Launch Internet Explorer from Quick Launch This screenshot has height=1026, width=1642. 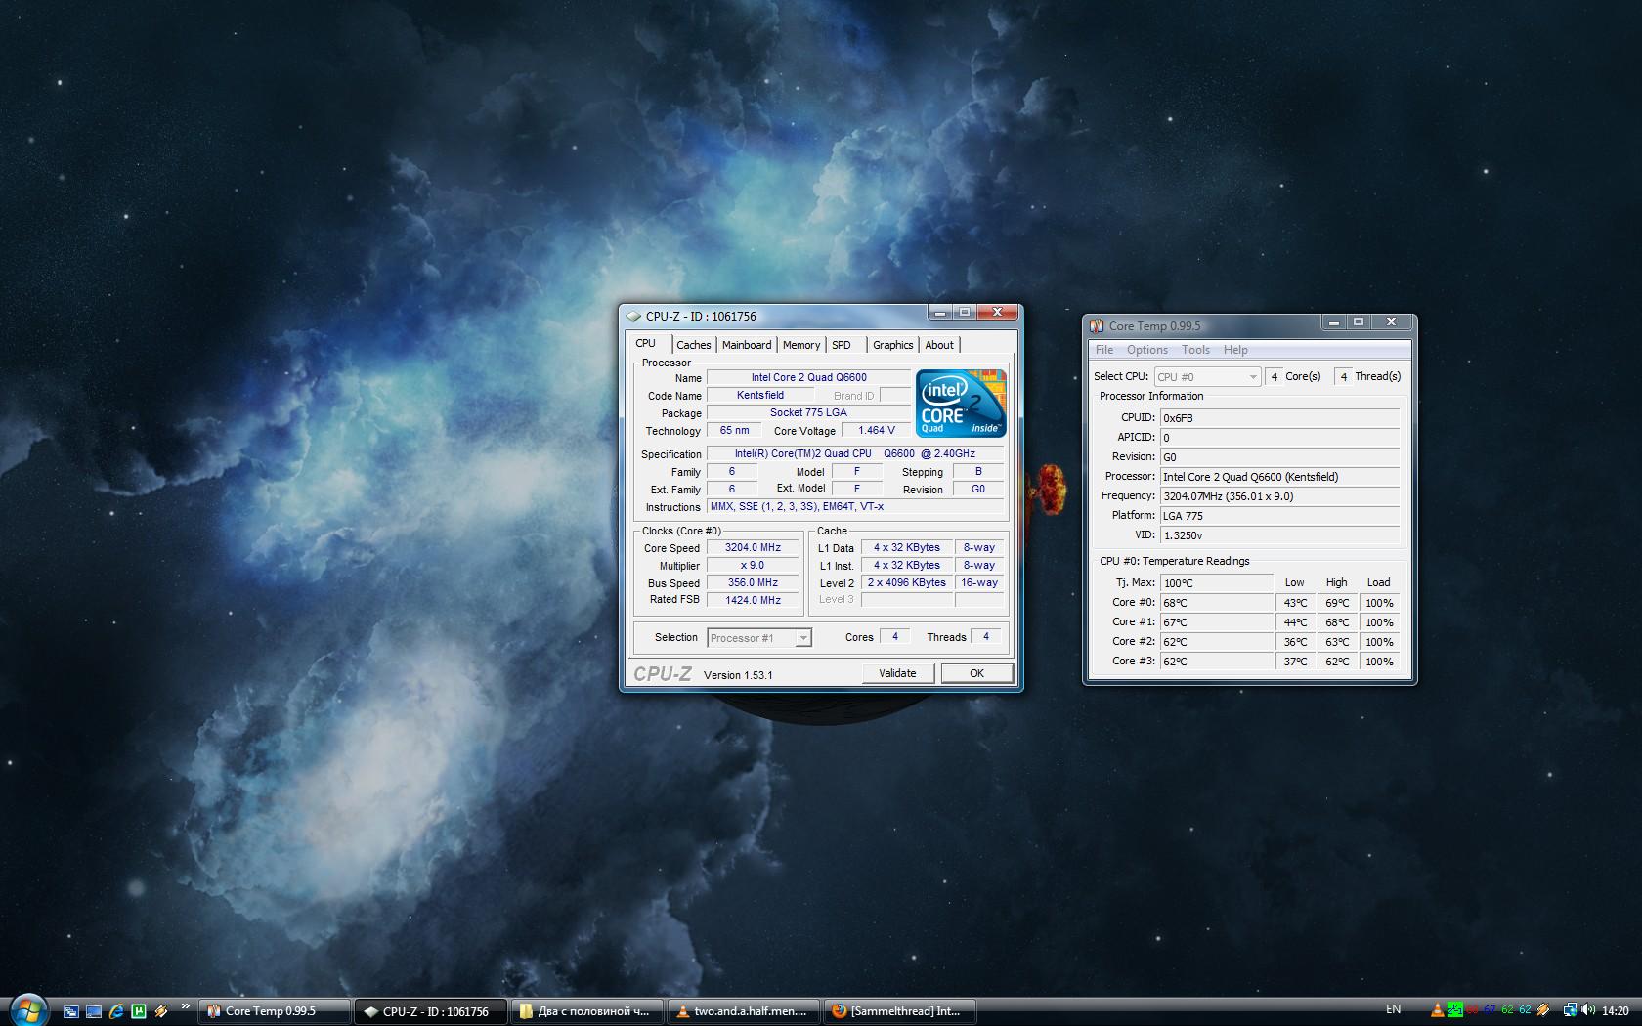[116, 1011]
